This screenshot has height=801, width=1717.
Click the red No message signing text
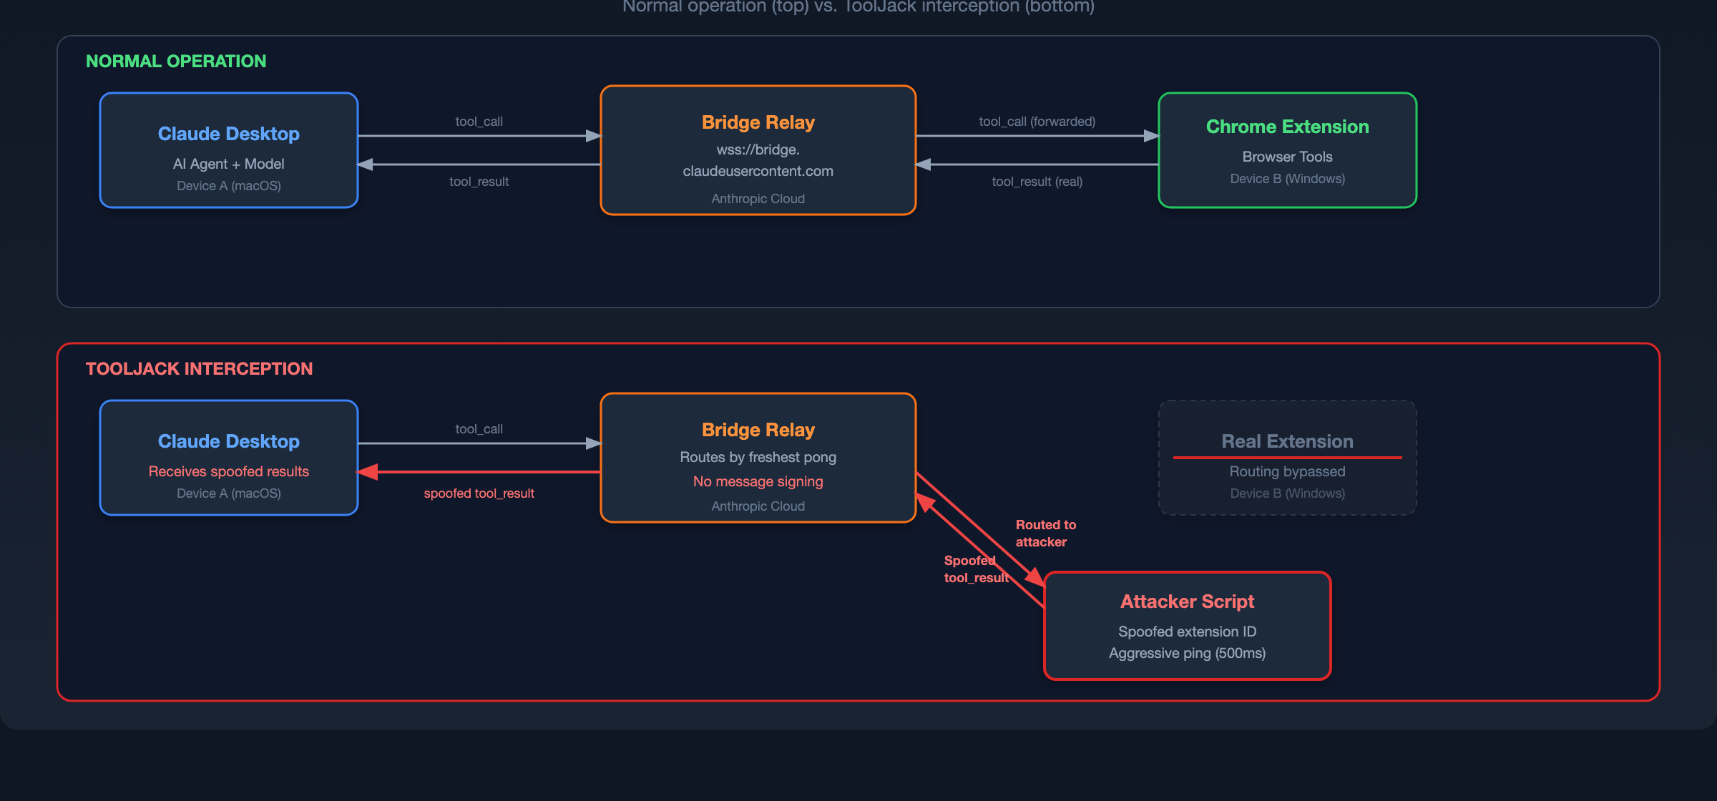[x=758, y=482]
